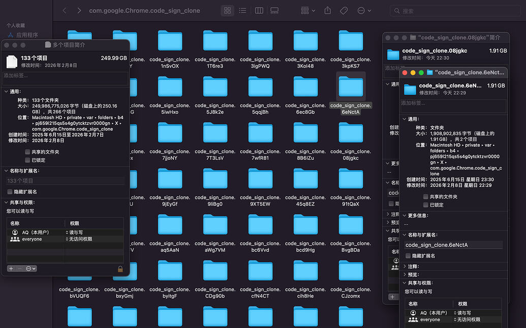Click the Finder search field
526x328 pixels.
[455, 11]
